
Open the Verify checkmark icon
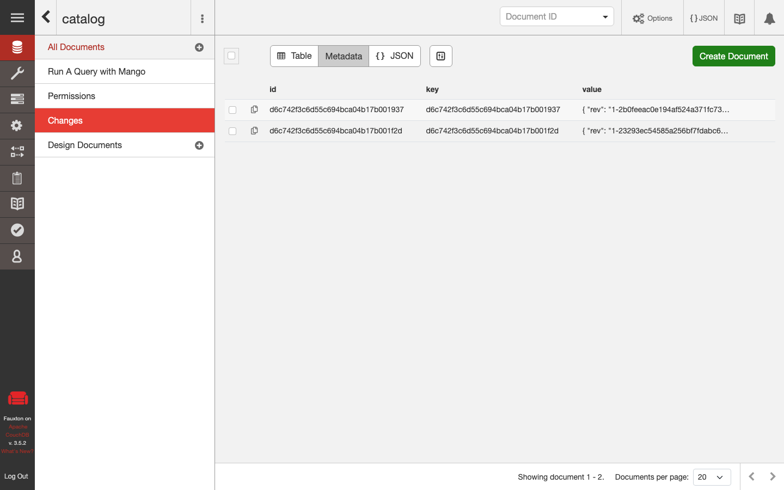17,230
